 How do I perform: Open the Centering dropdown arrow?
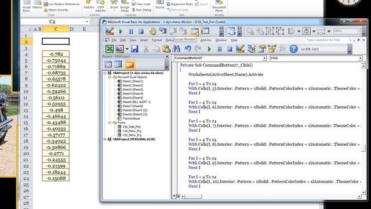[x=314, y=31]
